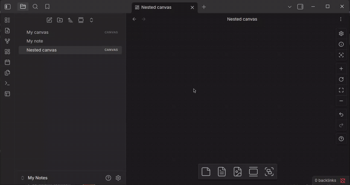Open the more options menu
The height and width of the screenshot is (185, 350).
coord(341,19)
